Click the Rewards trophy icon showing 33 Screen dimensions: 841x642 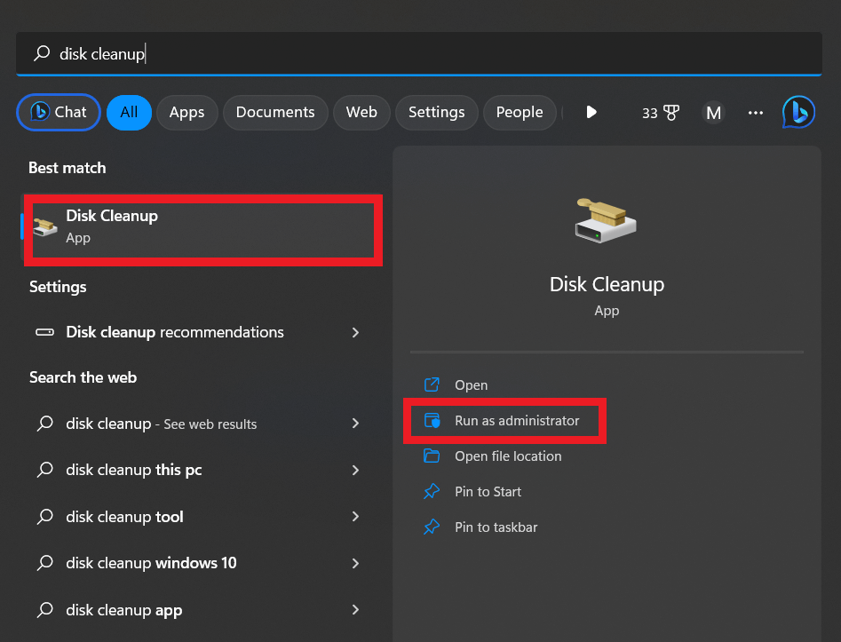[671, 113]
